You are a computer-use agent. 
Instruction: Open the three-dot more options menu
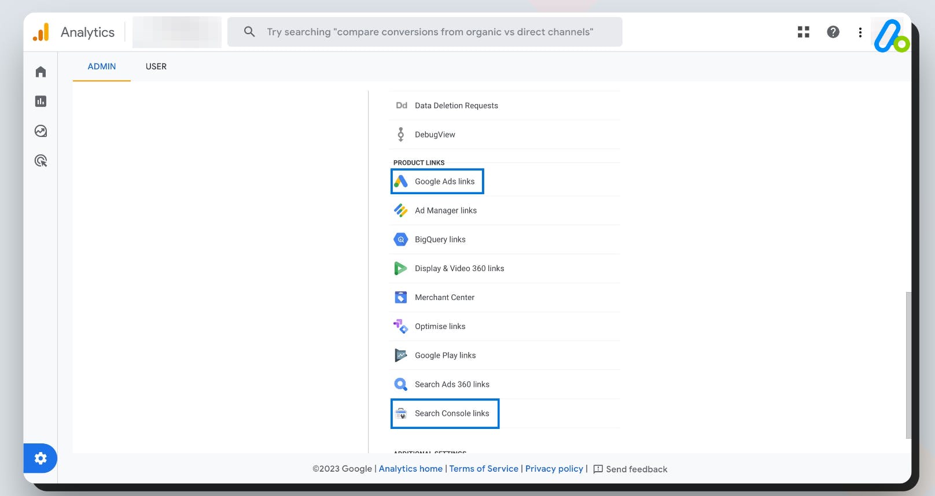pos(860,32)
